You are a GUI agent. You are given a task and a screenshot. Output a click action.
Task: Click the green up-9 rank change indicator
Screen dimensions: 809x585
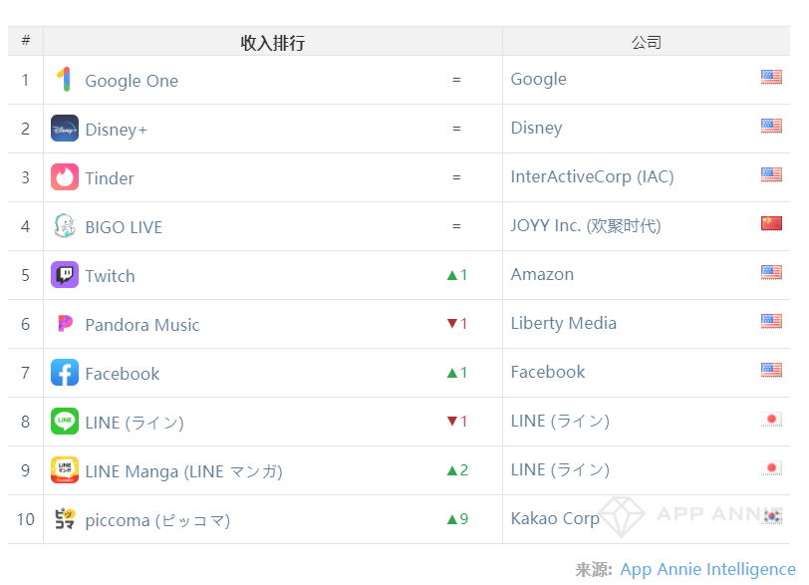(x=456, y=518)
